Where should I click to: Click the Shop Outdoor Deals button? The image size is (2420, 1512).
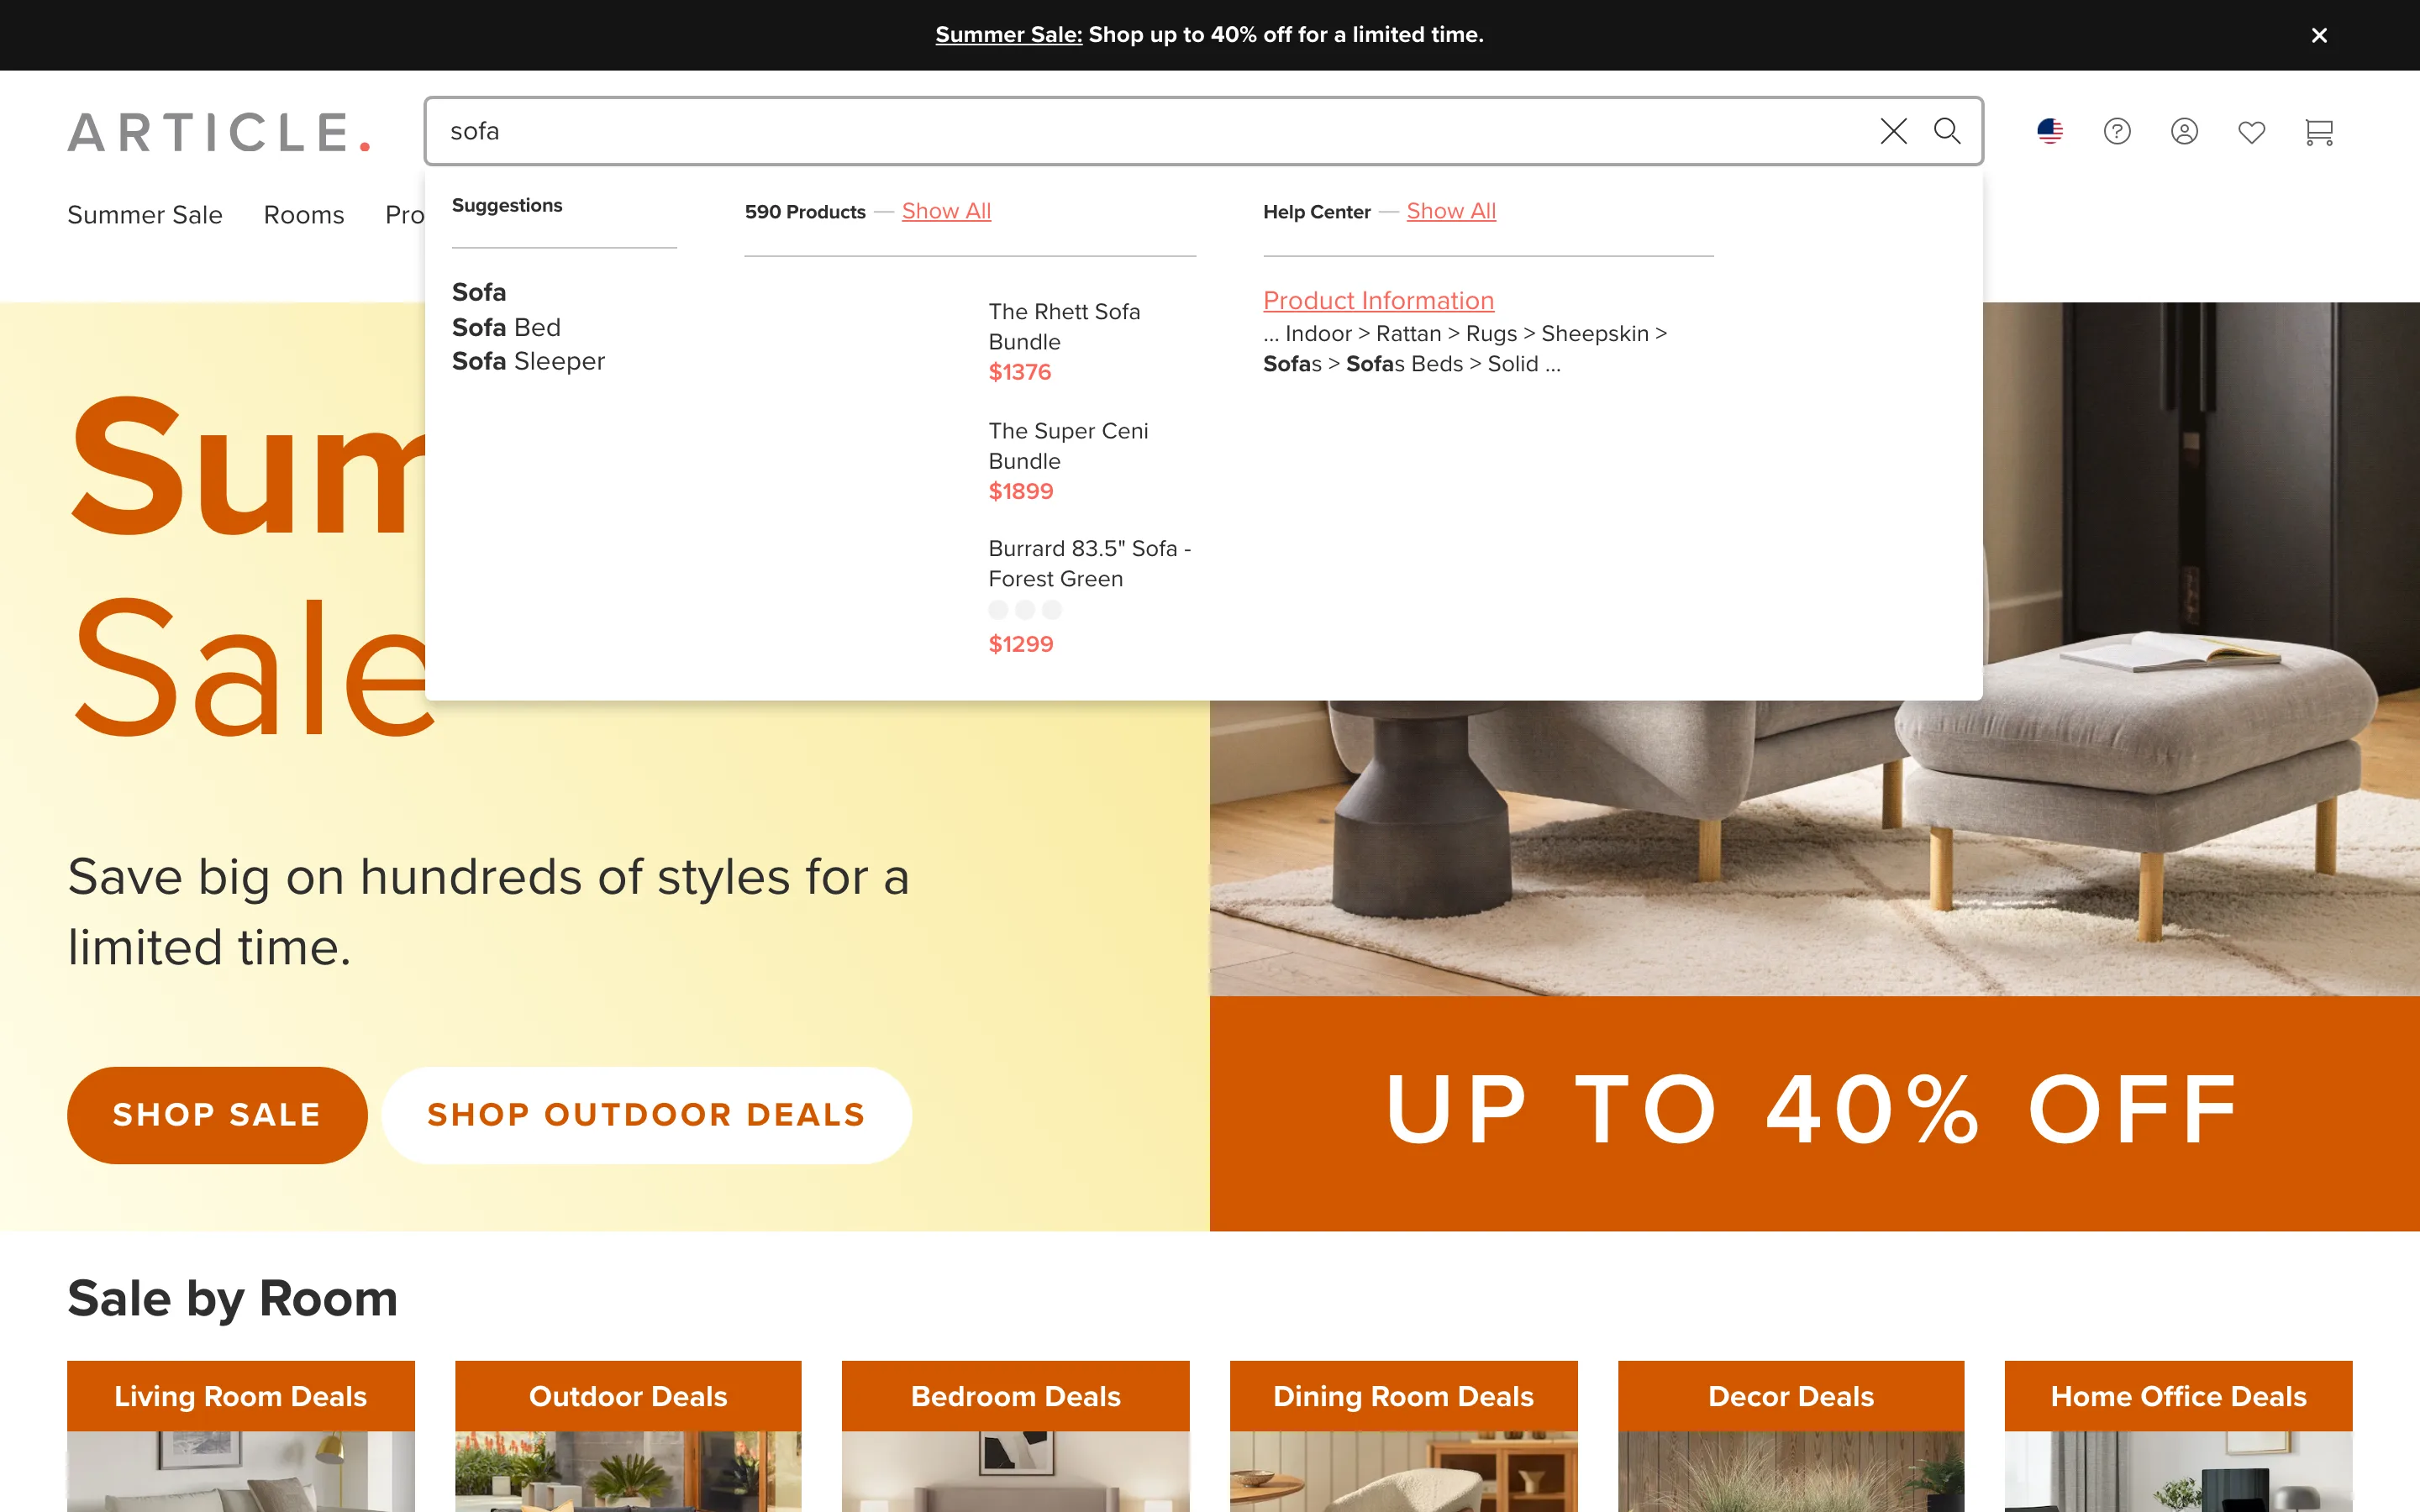click(646, 1115)
